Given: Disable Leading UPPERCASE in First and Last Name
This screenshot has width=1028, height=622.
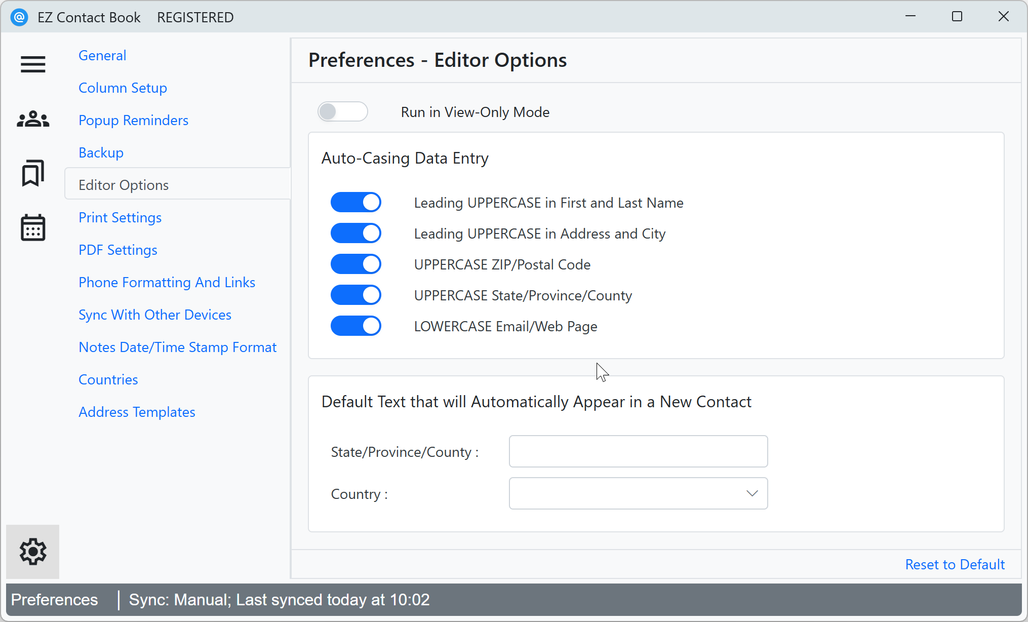Looking at the screenshot, I should (x=356, y=202).
